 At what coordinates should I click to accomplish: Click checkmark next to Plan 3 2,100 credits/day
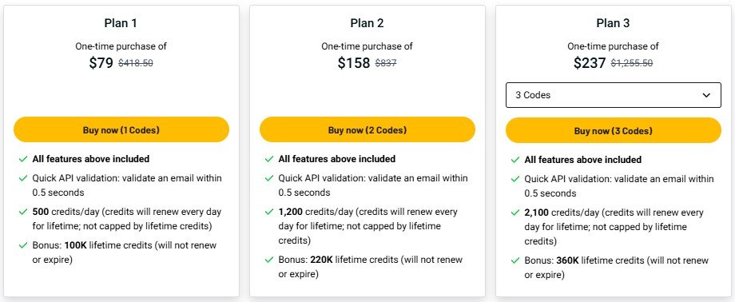point(515,213)
